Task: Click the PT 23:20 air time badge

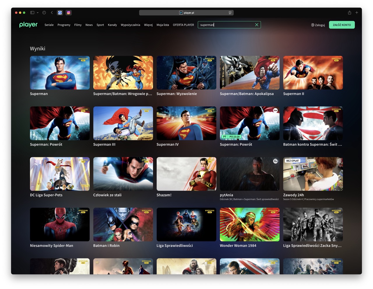Action: [x=231, y=136]
